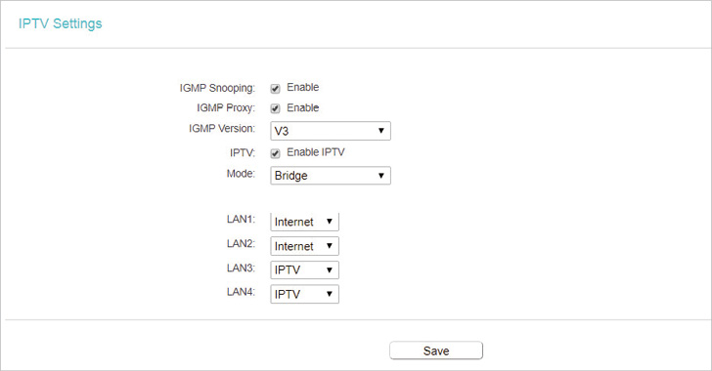Click the IPTV Settings page heading
This screenshot has height=371, width=712.
61,23
